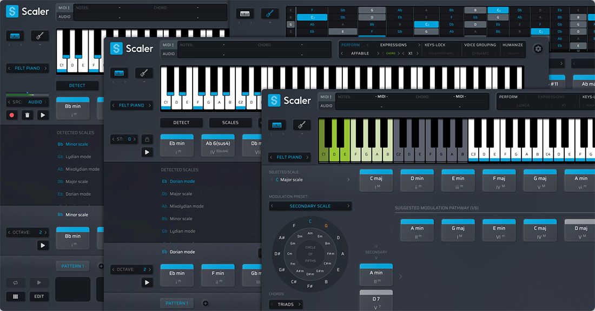Screen dimensions: 595x311
Task: Click the right arrow of TRIADS chord selector
Action: click(x=299, y=304)
